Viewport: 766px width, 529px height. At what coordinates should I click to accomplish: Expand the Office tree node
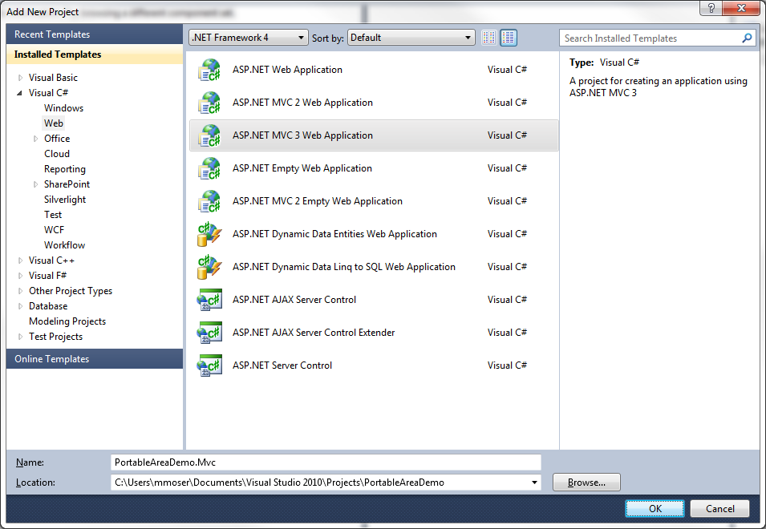coord(35,139)
